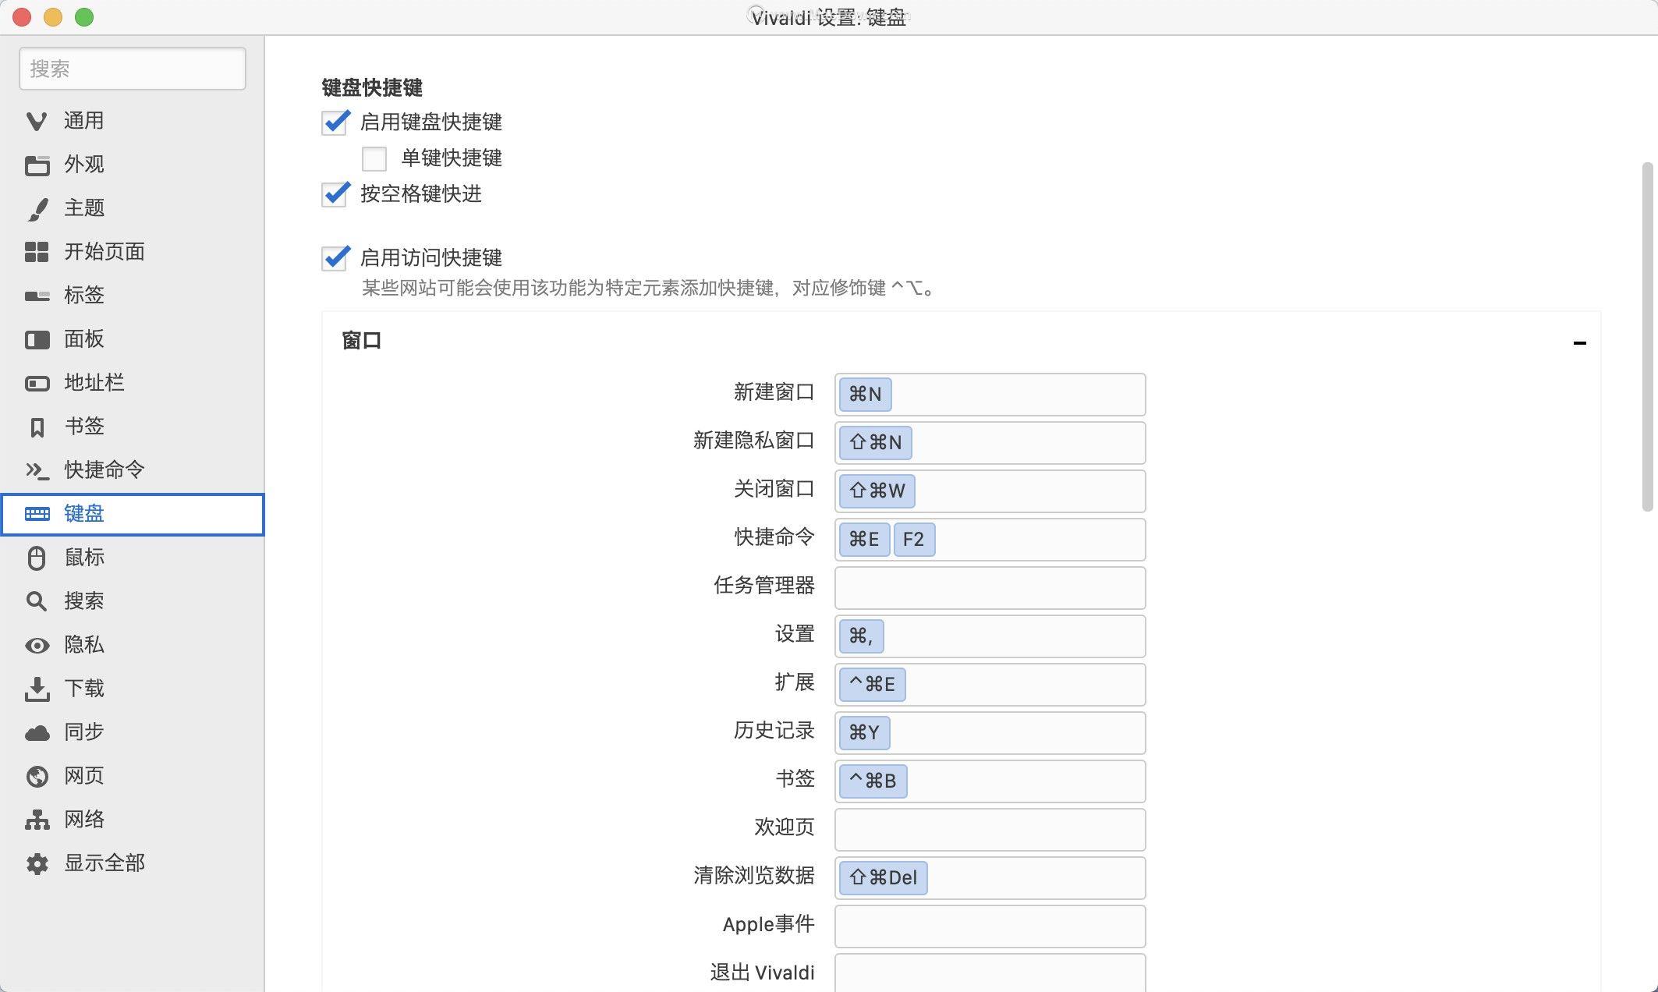Viewport: 1658px width, 992px height.
Task: Click the 标签 tabs icon
Action: (x=37, y=296)
